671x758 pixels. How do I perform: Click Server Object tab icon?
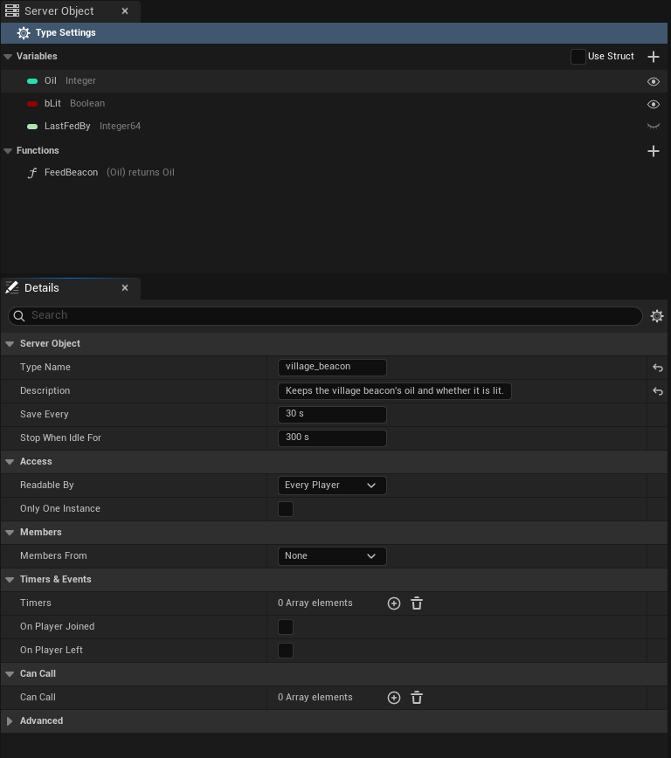12,10
